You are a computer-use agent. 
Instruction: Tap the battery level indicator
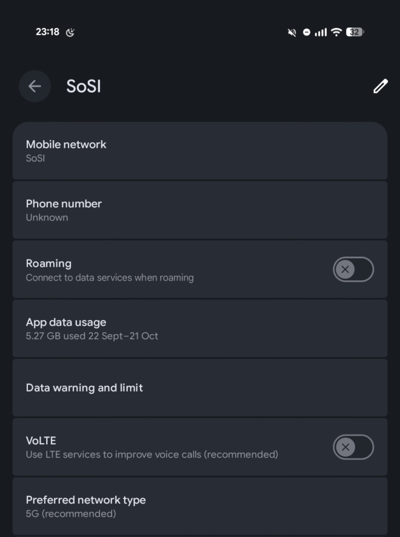(355, 32)
